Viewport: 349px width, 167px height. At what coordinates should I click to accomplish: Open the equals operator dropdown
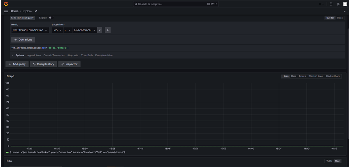[68, 30]
